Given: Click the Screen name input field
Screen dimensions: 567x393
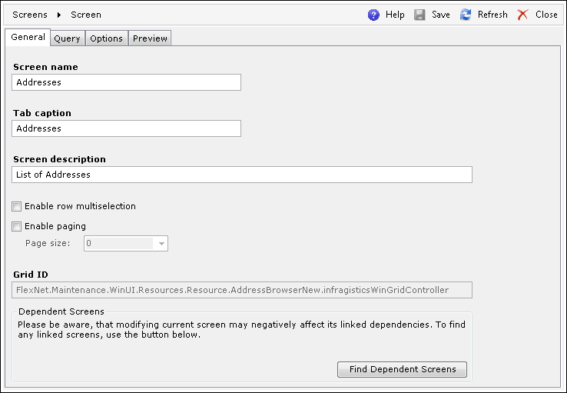Looking at the screenshot, I should pyautogui.click(x=126, y=82).
